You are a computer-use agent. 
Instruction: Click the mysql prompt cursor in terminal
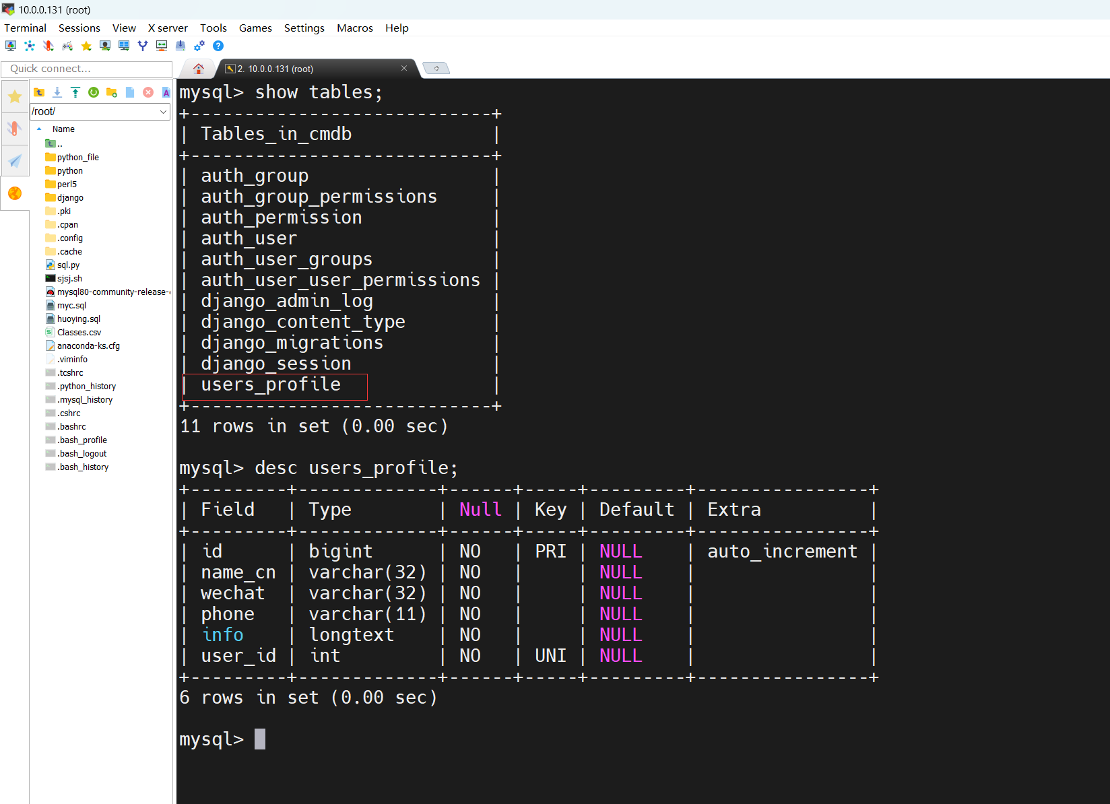260,739
